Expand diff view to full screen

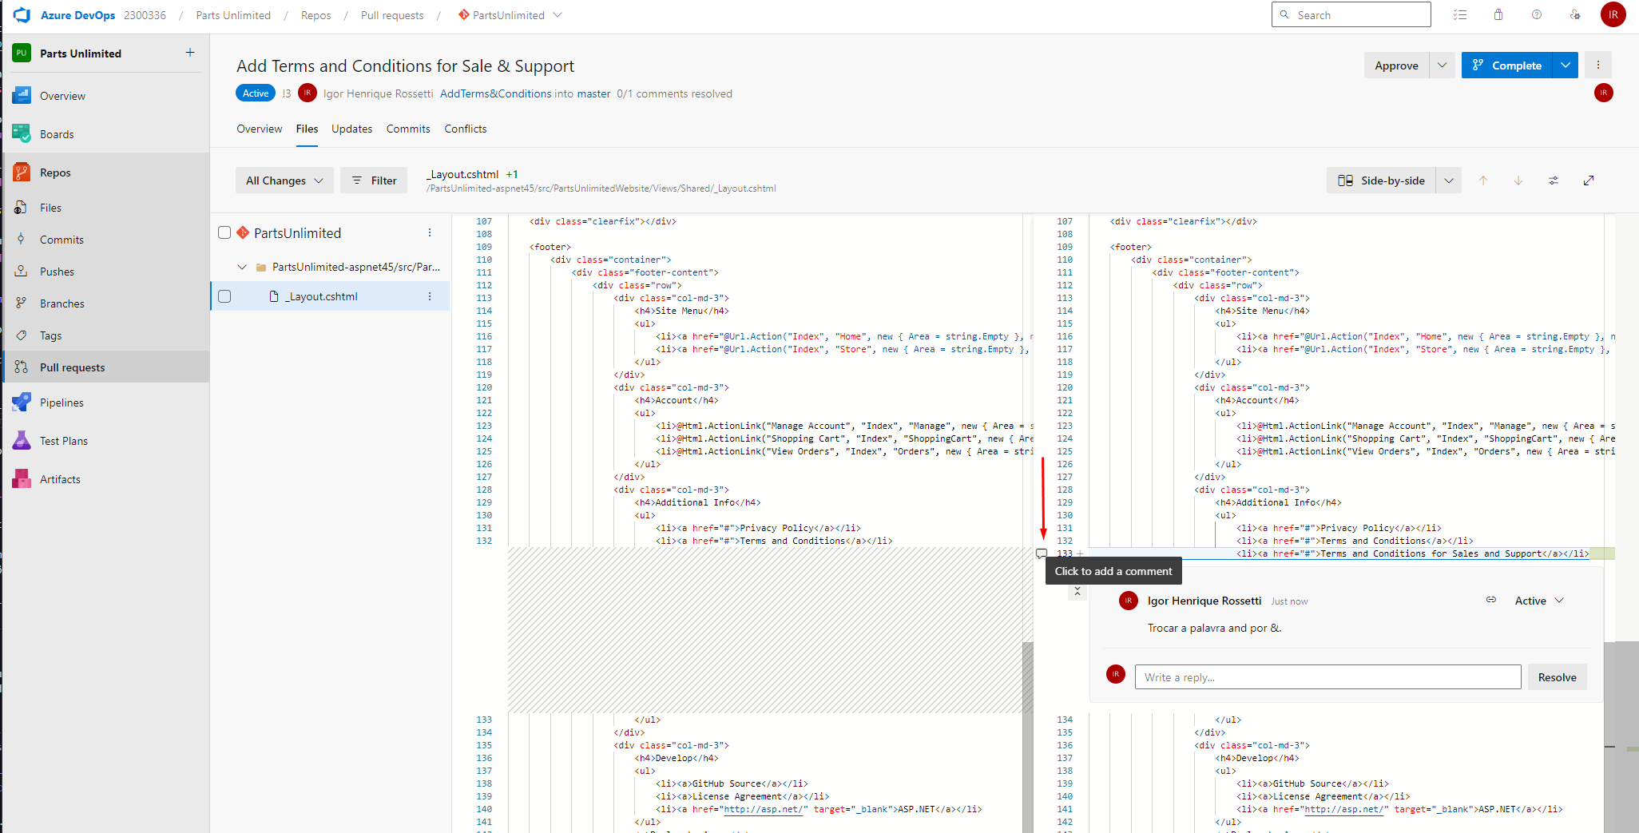pyautogui.click(x=1588, y=180)
